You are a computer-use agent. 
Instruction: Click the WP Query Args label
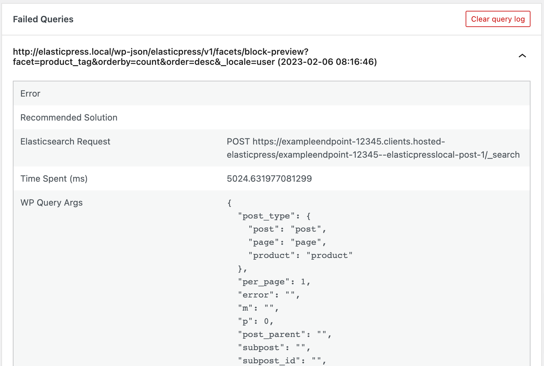(x=51, y=203)
